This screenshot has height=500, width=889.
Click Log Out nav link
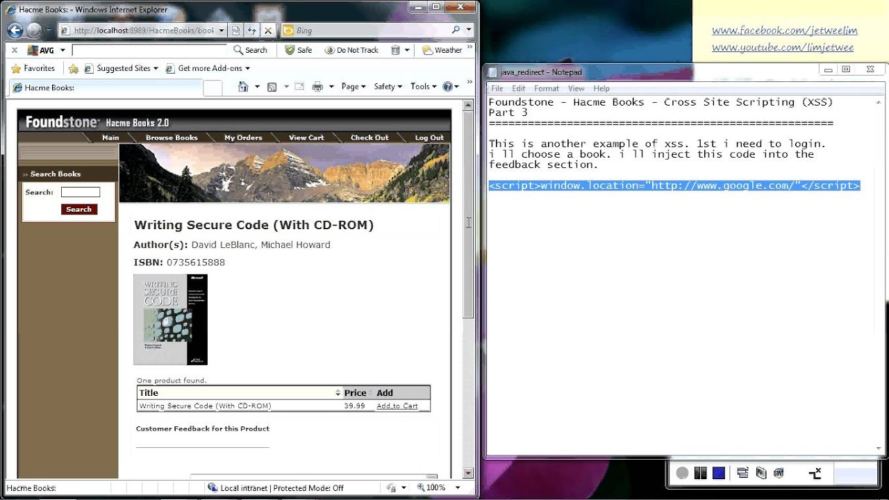[x=429, y=137]
